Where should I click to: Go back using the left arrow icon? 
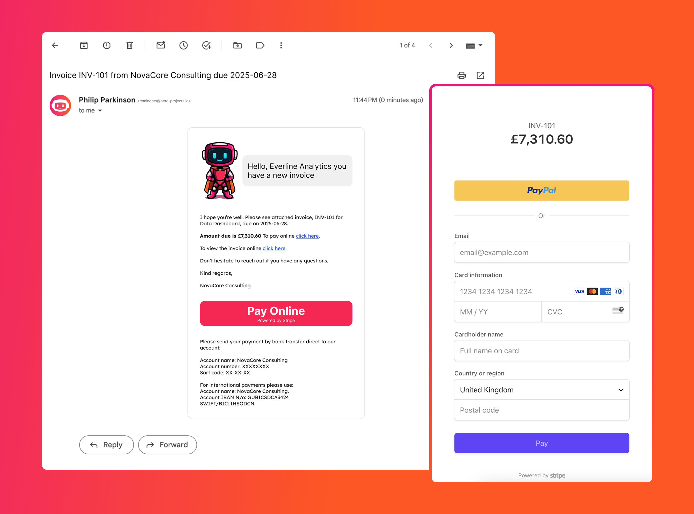point(55,45)
